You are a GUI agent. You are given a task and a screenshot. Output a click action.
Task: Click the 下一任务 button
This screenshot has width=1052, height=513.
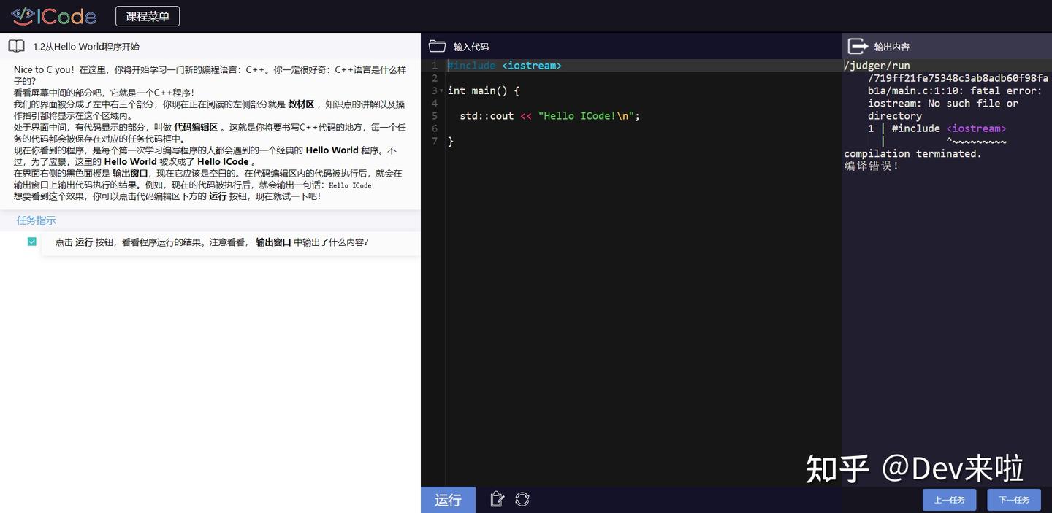click(x=1014, y=500)
